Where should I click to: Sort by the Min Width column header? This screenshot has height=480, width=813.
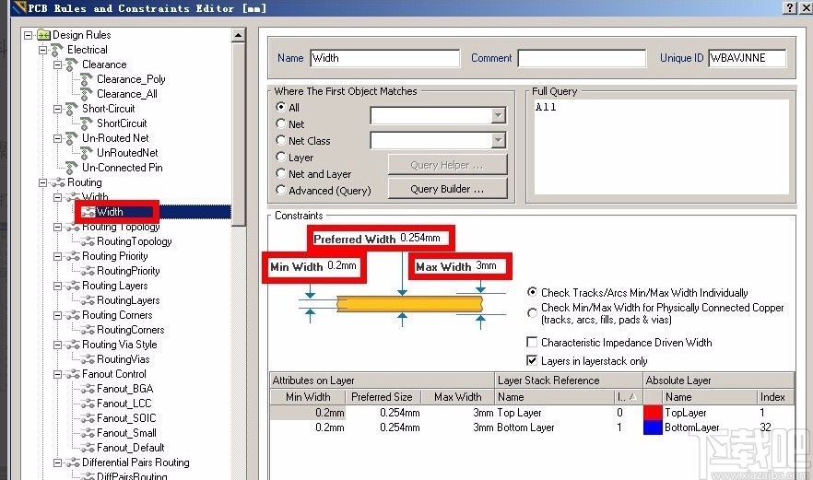pyautogui.click(x=308, y=397)
